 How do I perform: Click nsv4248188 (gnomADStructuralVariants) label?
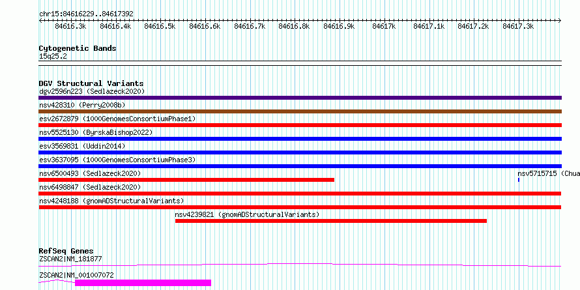111,201
